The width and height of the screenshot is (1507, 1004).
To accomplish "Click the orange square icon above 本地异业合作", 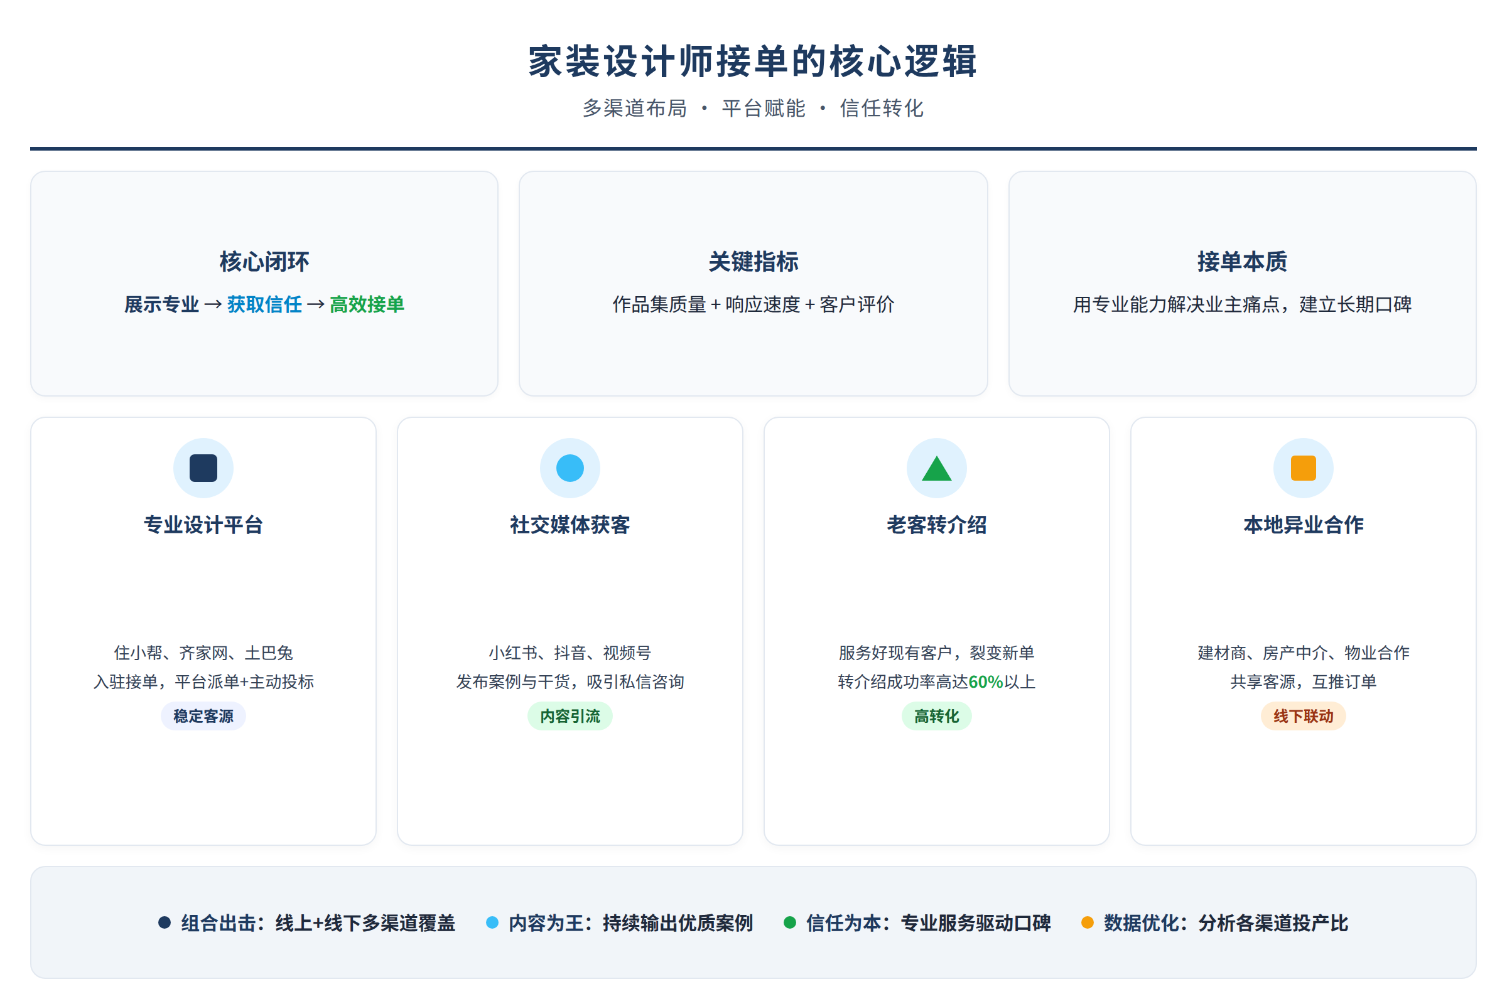I will [x=1302, y=467].
